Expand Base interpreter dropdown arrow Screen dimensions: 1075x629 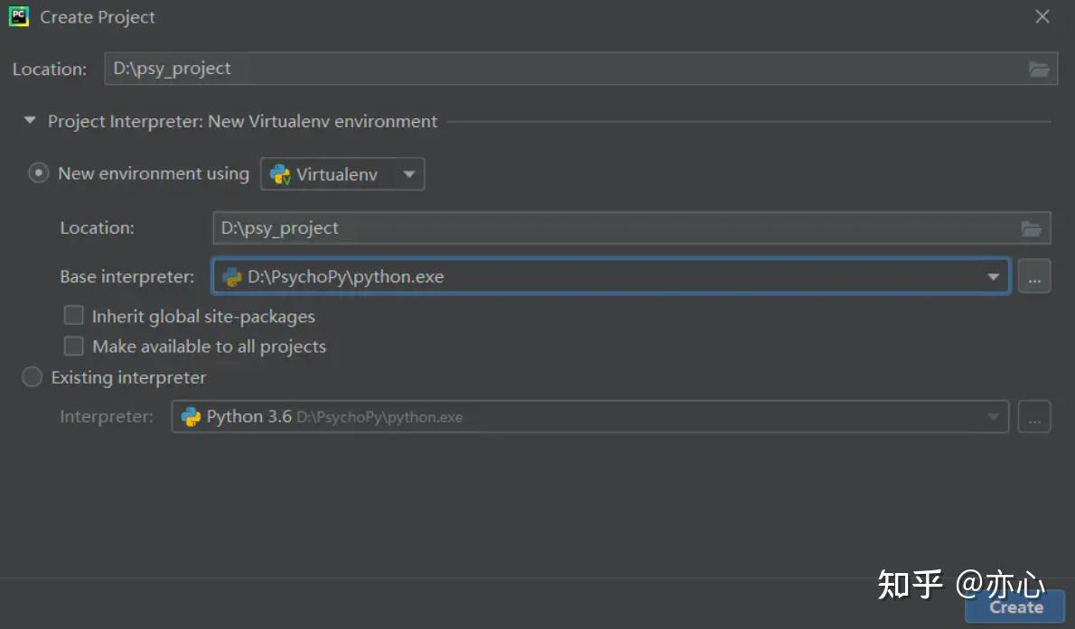tap(994, 277)
